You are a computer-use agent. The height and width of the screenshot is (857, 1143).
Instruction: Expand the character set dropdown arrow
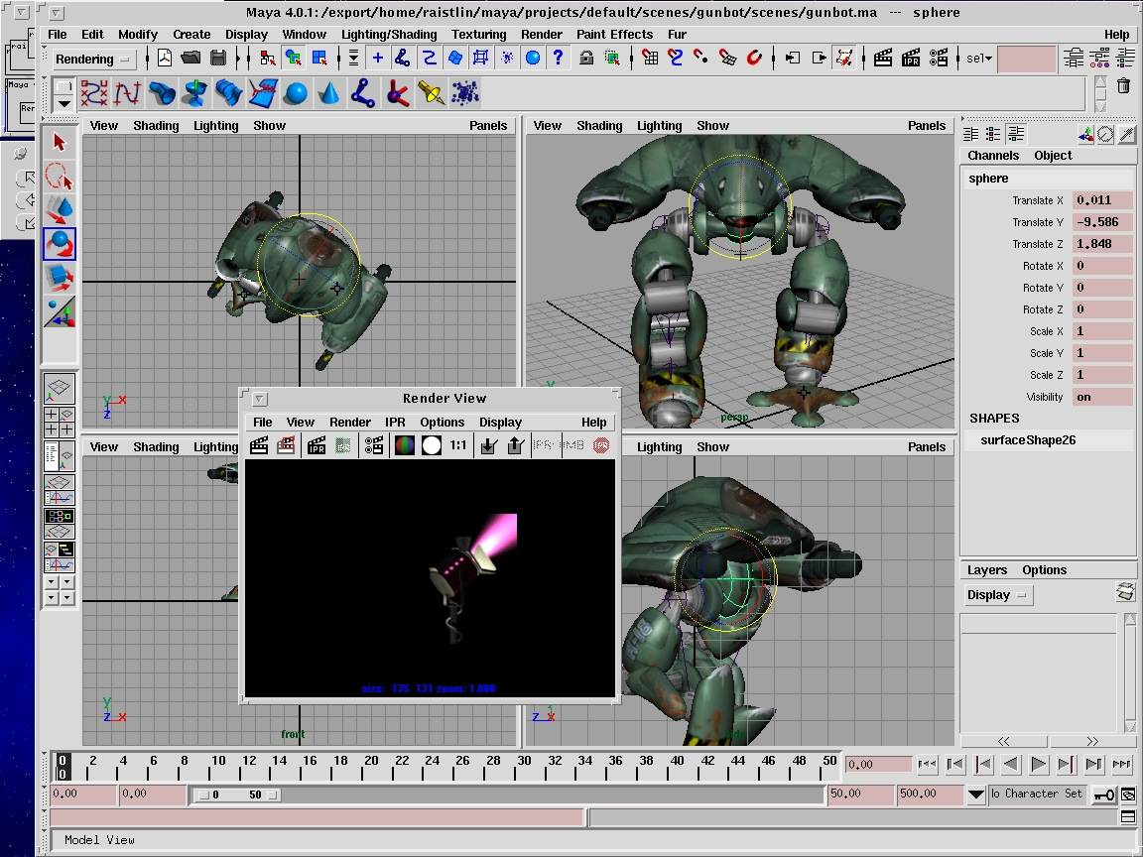(976, 795)
